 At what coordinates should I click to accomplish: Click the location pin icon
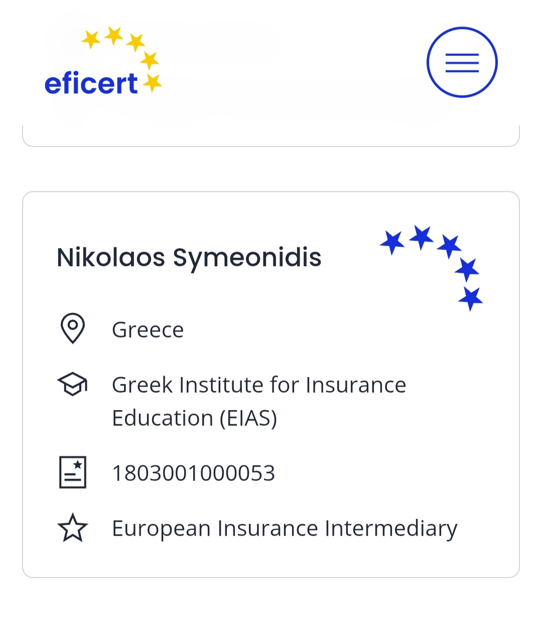click(x=73, y=329)
